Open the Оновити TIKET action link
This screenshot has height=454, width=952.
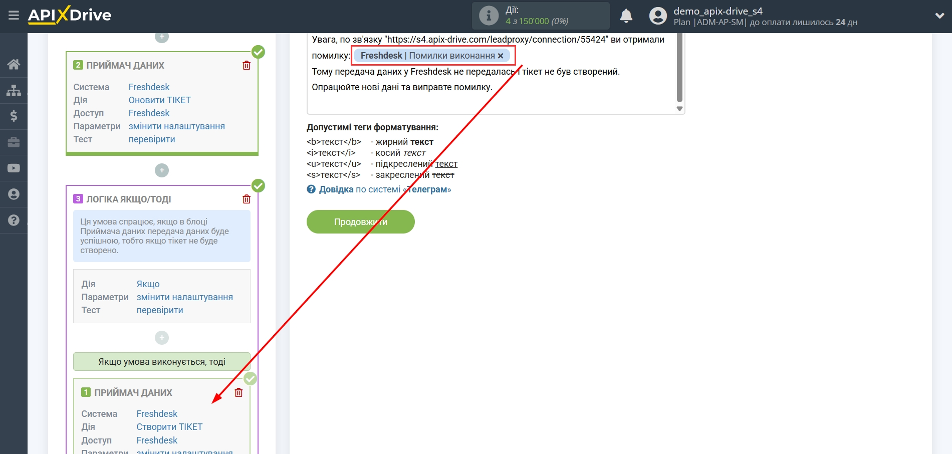point(159,100)
